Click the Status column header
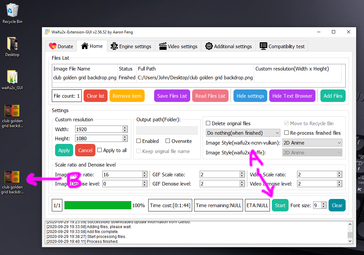The width and height of the screenshot is (364, 255). (127, 69)
